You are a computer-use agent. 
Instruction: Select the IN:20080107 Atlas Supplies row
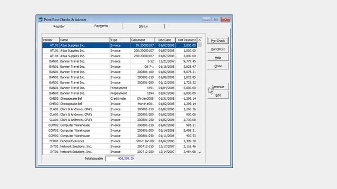120,46
